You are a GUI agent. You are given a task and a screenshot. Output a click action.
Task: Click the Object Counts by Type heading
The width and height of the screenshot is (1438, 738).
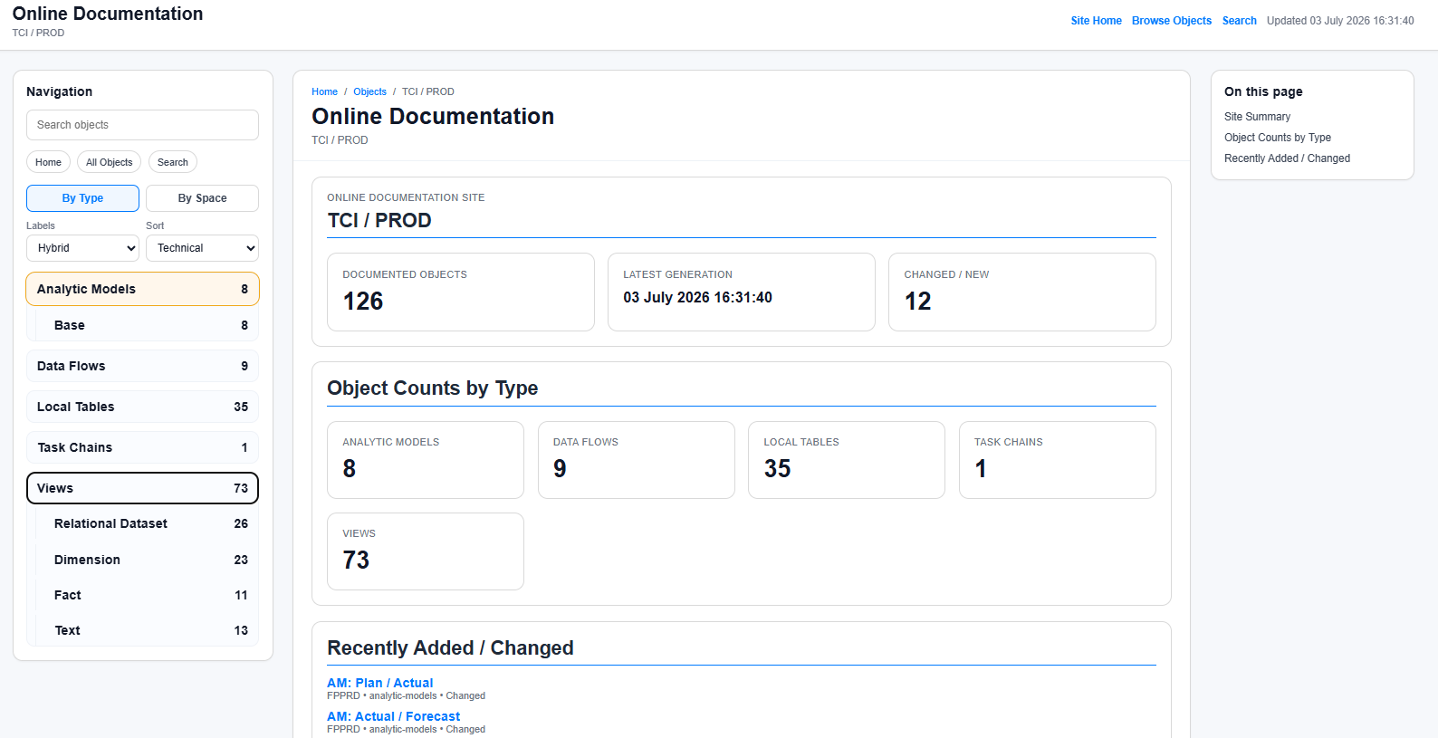coord(432,388)
